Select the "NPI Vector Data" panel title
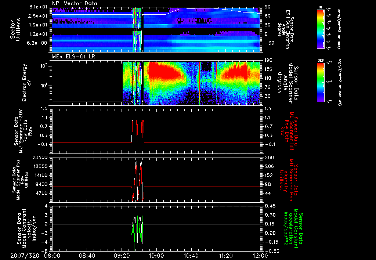Screen dimensions: 376x260 [75, 3]
